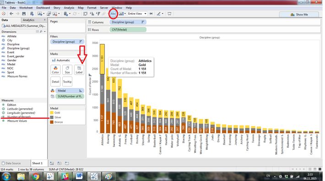The width and height of the screenshot is (325, 181).
Task: Click the New Dashboard tab icon at bottom
Action: [x=60, y=163]
